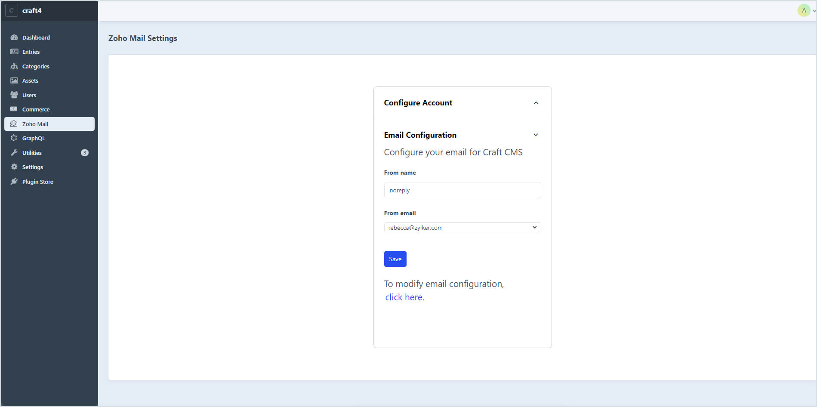This screenshot has height=407, width=817.
Task: Click the Users group icon
Action: [x=14, y=95]
